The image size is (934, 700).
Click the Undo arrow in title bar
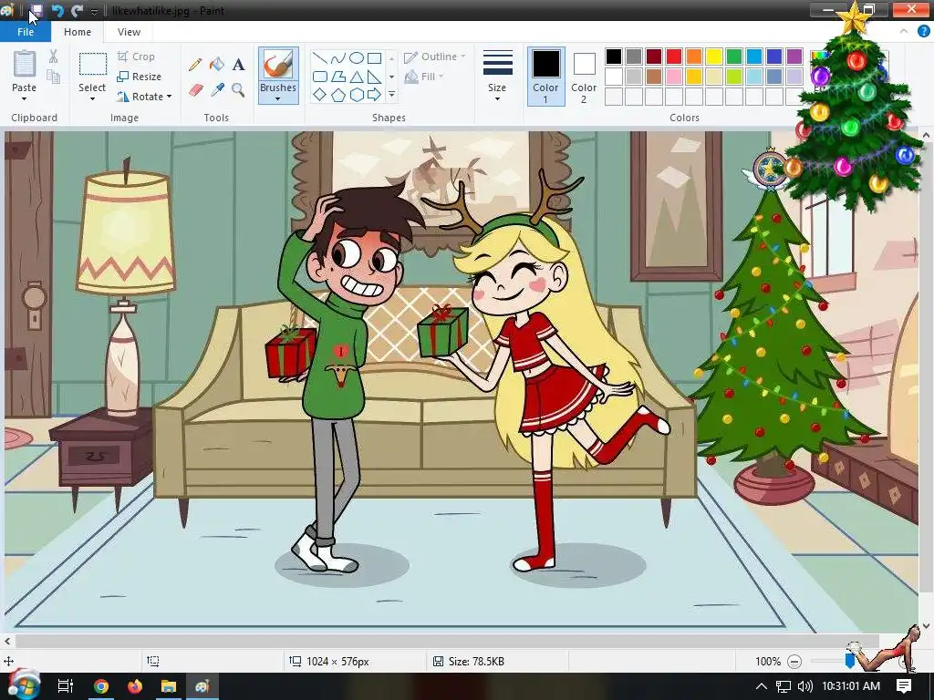click(57, 11)
